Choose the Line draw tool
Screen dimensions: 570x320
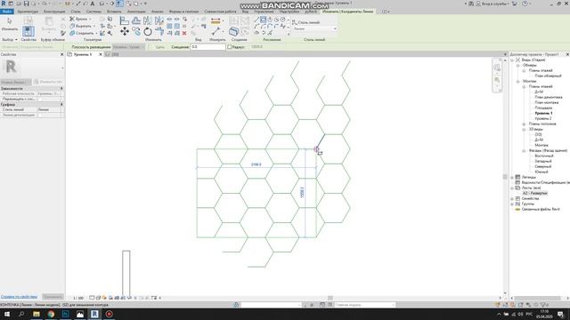pyautogui.click(x=256, y=20)
